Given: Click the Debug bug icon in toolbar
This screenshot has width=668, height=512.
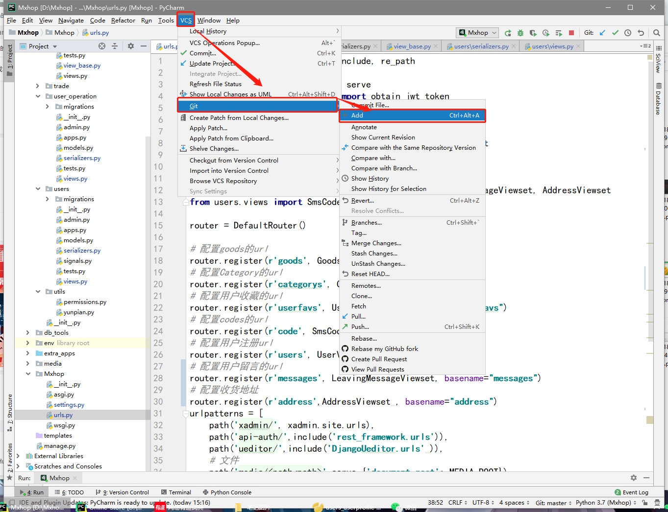Looking at the screenshot, I should point(520,33).
